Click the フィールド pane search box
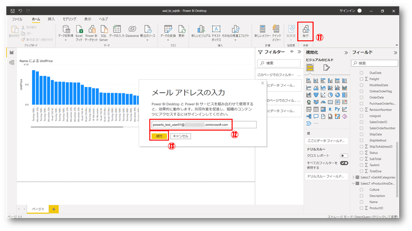The width and height of the screenshot is (412, 231). click(374, 63)
